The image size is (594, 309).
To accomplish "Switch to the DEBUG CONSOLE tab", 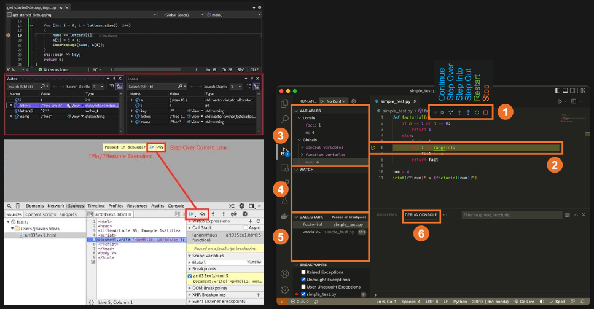I will [x=421, y=215].
